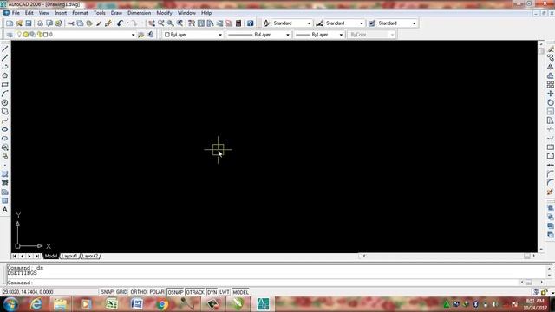
Task: Click the Windows Start button
Action: tap(10, 304)
